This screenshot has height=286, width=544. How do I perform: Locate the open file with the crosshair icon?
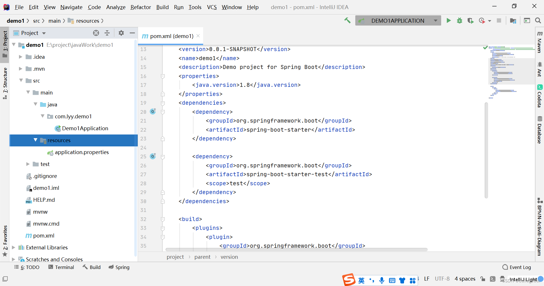coord(96,33)
